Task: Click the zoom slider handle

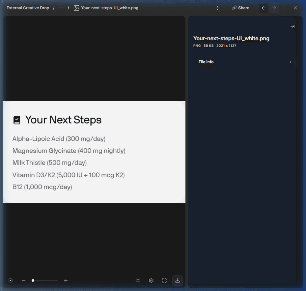Action: click(33, 280)
